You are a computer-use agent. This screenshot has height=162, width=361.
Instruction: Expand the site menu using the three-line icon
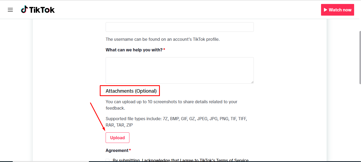pyautogui.click(x=10, y=10)
